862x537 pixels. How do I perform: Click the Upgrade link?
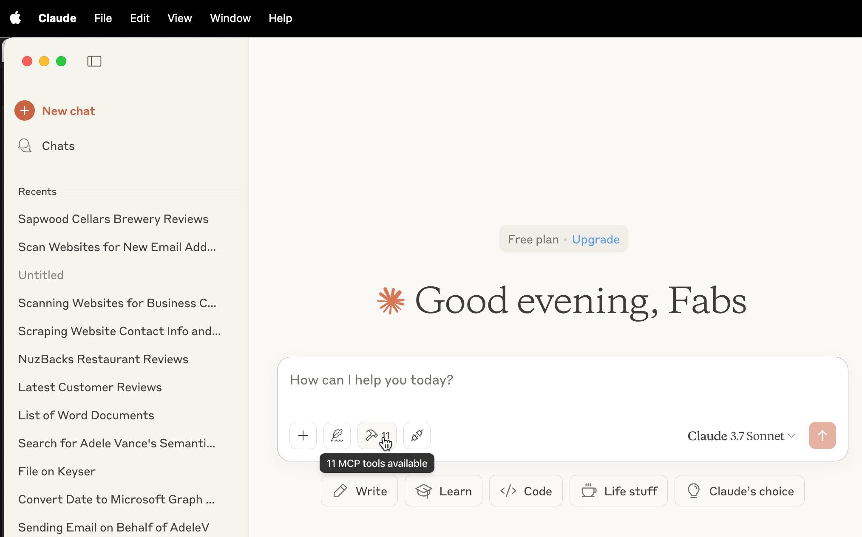596,239
